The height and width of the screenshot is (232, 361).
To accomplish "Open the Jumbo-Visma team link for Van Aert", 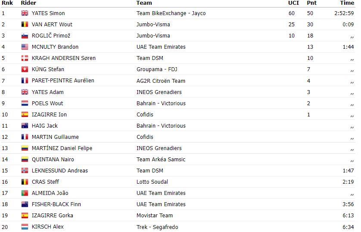I will coord(153,25).
